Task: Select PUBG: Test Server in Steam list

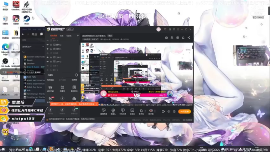Action: [x=34, y=87]
